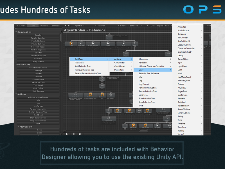Expand the Reflection submenu

point(153,63)
